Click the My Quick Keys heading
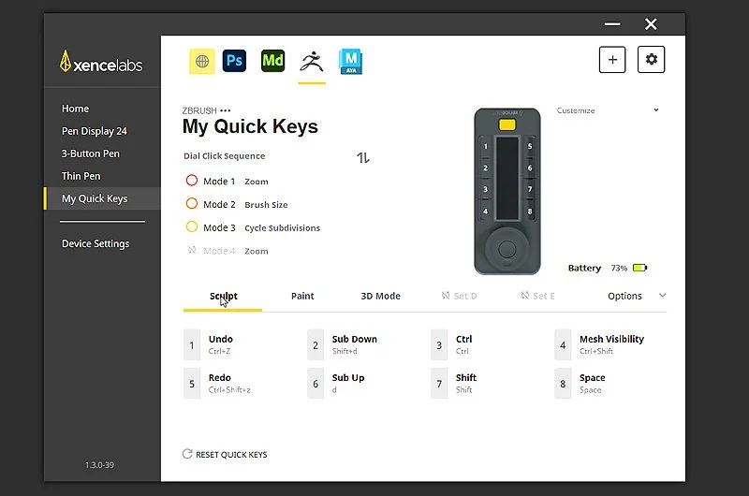Screen dimensions: 749x496 [250, 126]
